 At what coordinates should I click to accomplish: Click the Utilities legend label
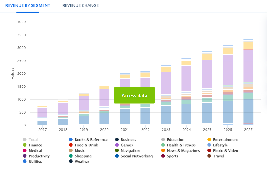tap(35, 162)
